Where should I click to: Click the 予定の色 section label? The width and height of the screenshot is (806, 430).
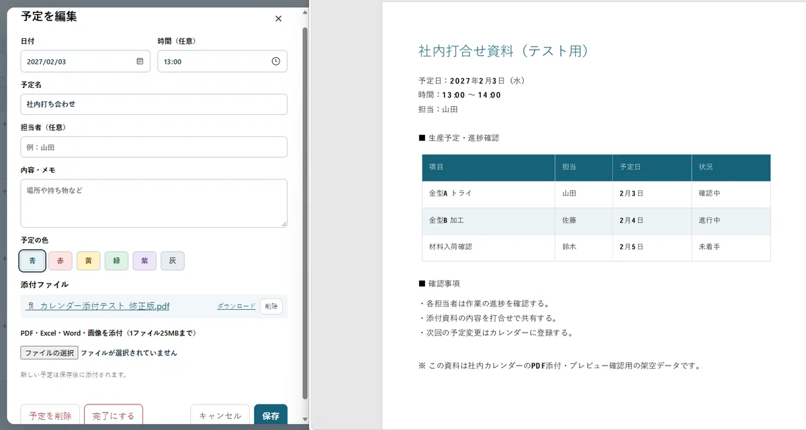pos(34,240)
